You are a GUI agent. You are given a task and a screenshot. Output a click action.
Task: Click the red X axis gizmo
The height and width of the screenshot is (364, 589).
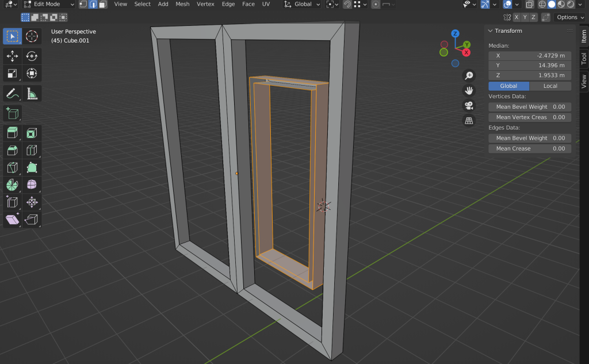[466, 52]
